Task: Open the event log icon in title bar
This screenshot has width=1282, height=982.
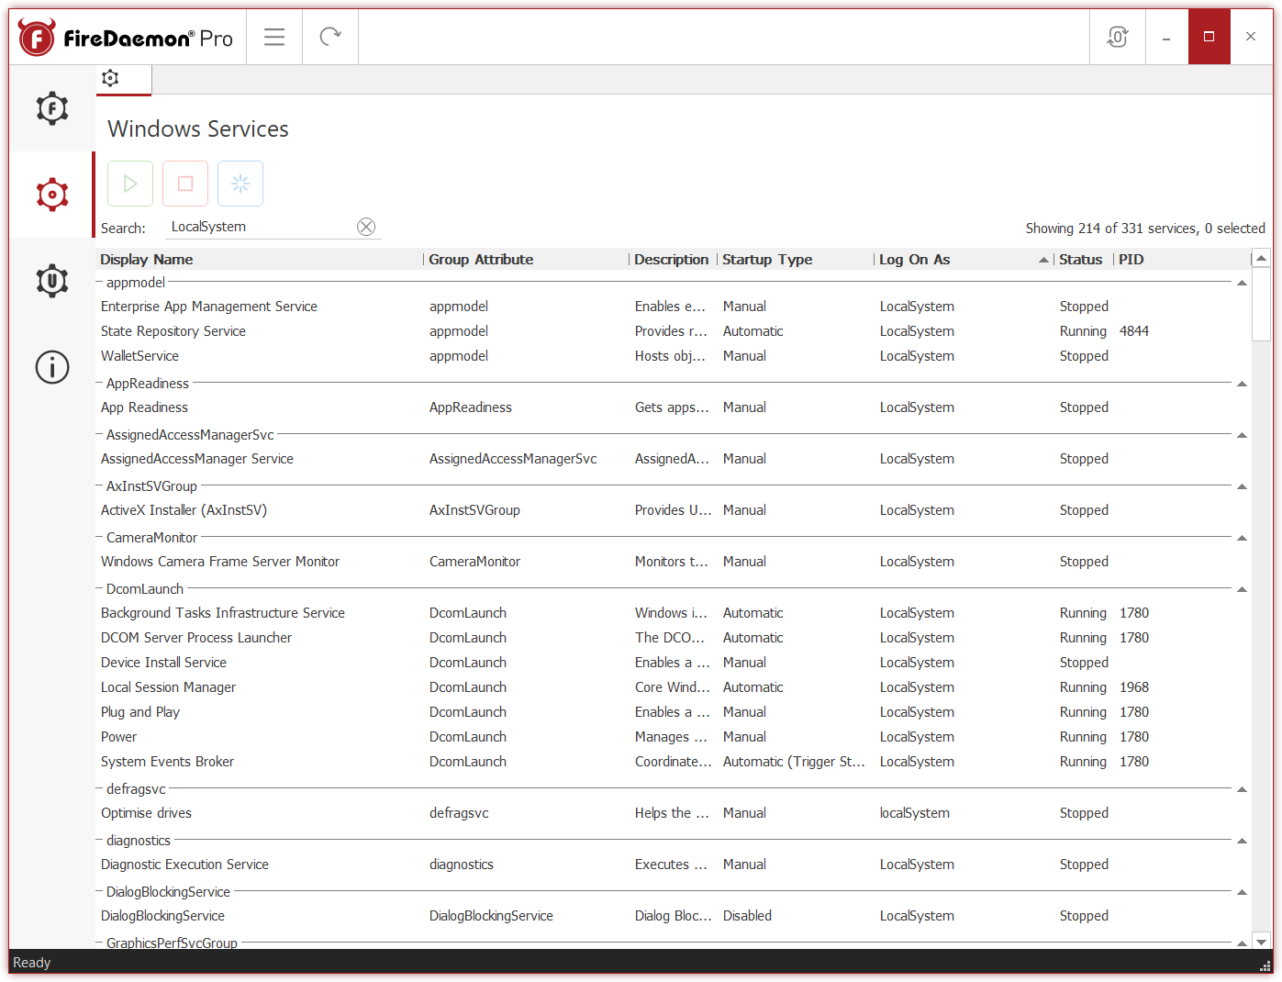Action: 1117,36
